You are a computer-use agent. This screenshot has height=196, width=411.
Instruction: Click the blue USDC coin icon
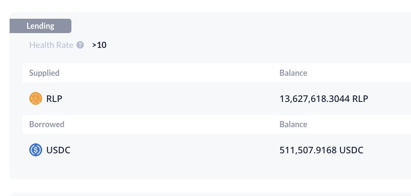coord(35,150)
